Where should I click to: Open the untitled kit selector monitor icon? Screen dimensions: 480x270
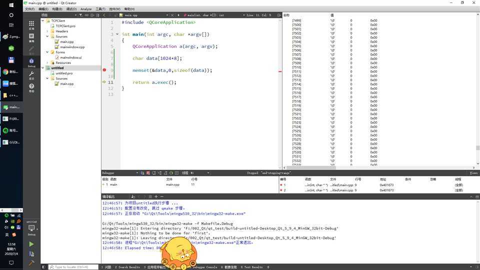[x=31, y=227]
